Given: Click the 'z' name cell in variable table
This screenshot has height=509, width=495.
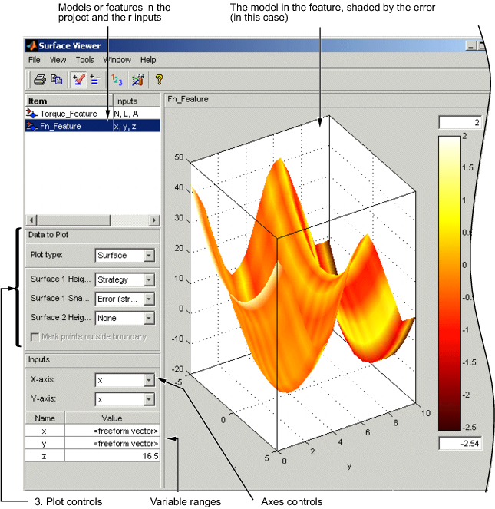Looking at the screenshot, I should [45, 456].
